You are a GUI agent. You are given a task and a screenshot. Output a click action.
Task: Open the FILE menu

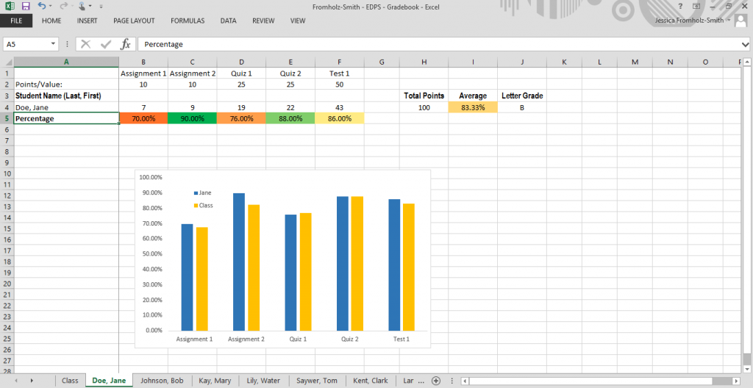pyautogui.click(x=16, y=21)
